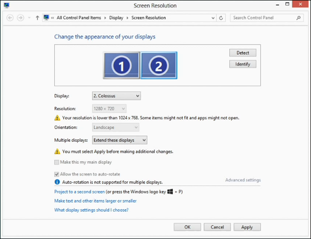Open the recent locations dropdown arrow
311x239 pixels.
[x=29, y=18]
